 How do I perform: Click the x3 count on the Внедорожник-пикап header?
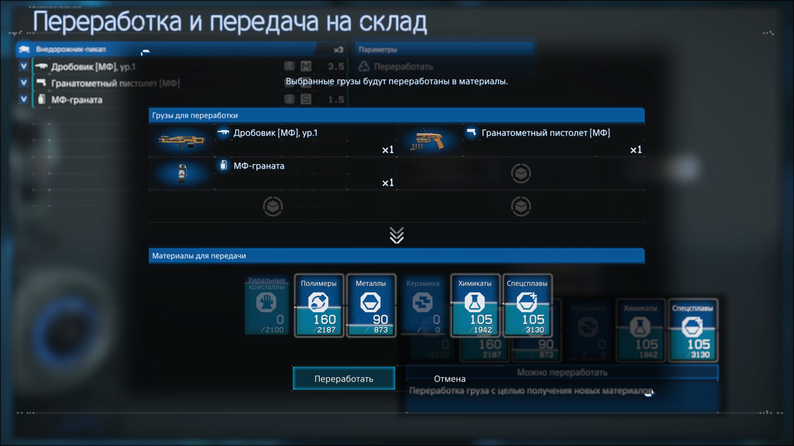(x=338, y=50)
